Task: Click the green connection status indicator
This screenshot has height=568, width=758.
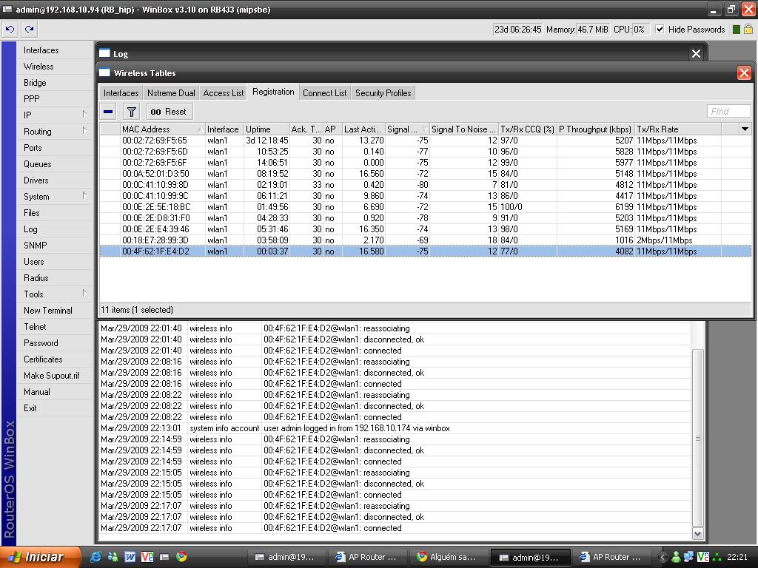Action: point(737,30)
